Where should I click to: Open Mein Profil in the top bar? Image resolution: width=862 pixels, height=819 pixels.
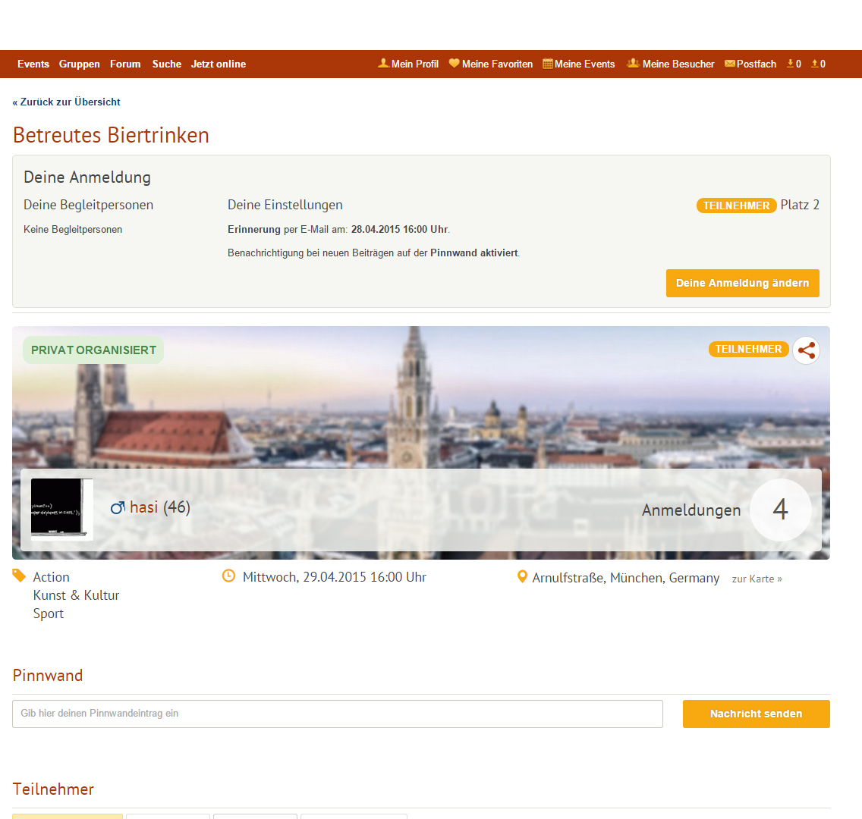pos(408,64)
